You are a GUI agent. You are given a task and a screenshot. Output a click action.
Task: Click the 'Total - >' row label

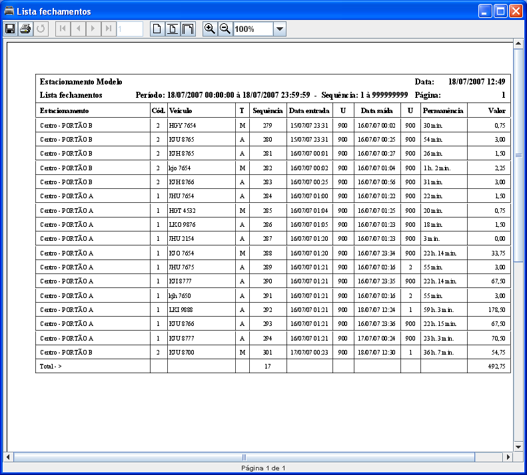pos(51,367)
